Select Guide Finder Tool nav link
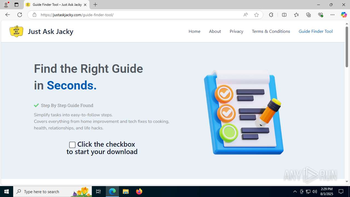This screenshot has height=197, width=350. click(316, 31)
